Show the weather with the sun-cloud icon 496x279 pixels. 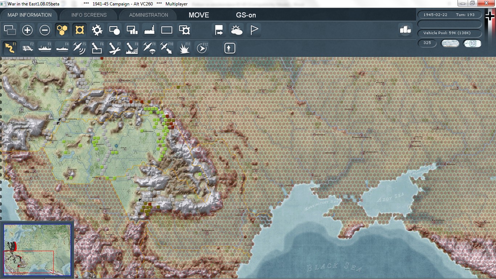(236, 30)
